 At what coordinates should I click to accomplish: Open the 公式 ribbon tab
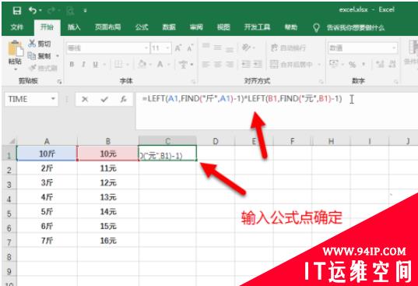click(142, 27)
